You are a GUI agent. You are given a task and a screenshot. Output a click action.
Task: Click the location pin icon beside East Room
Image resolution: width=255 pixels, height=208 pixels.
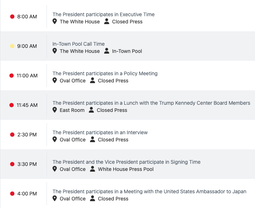pyautogui.click(x=55, y=110)
